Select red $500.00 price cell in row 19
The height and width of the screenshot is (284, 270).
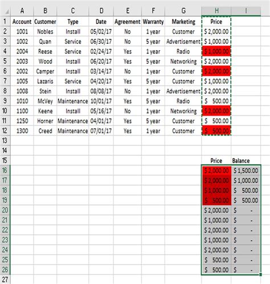(x=216, y=200)
